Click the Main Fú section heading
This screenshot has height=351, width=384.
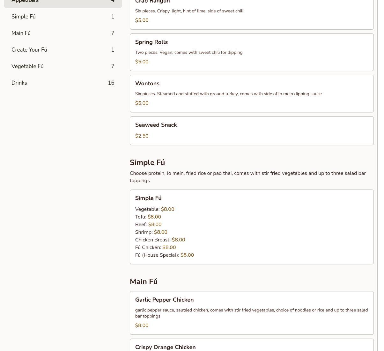144,282
